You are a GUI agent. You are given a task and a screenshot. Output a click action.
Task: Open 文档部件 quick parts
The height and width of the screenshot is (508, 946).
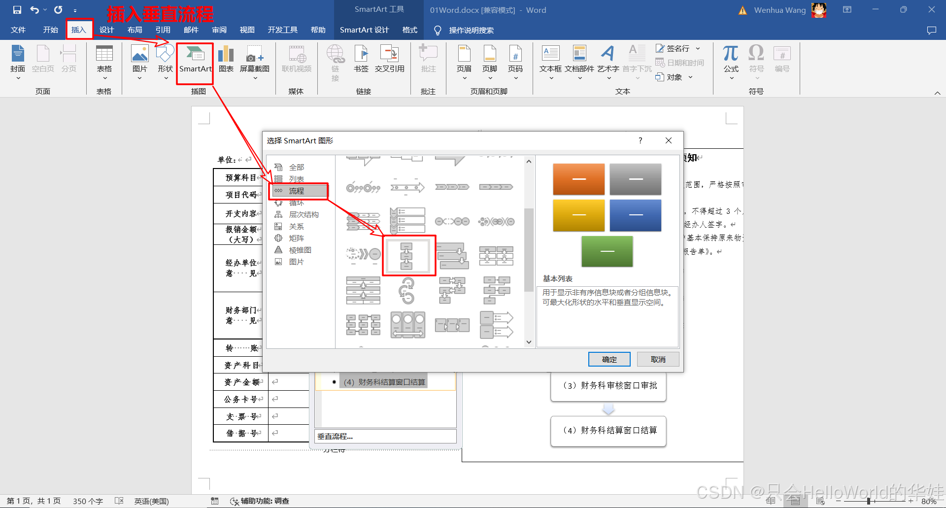coord(579,63)
